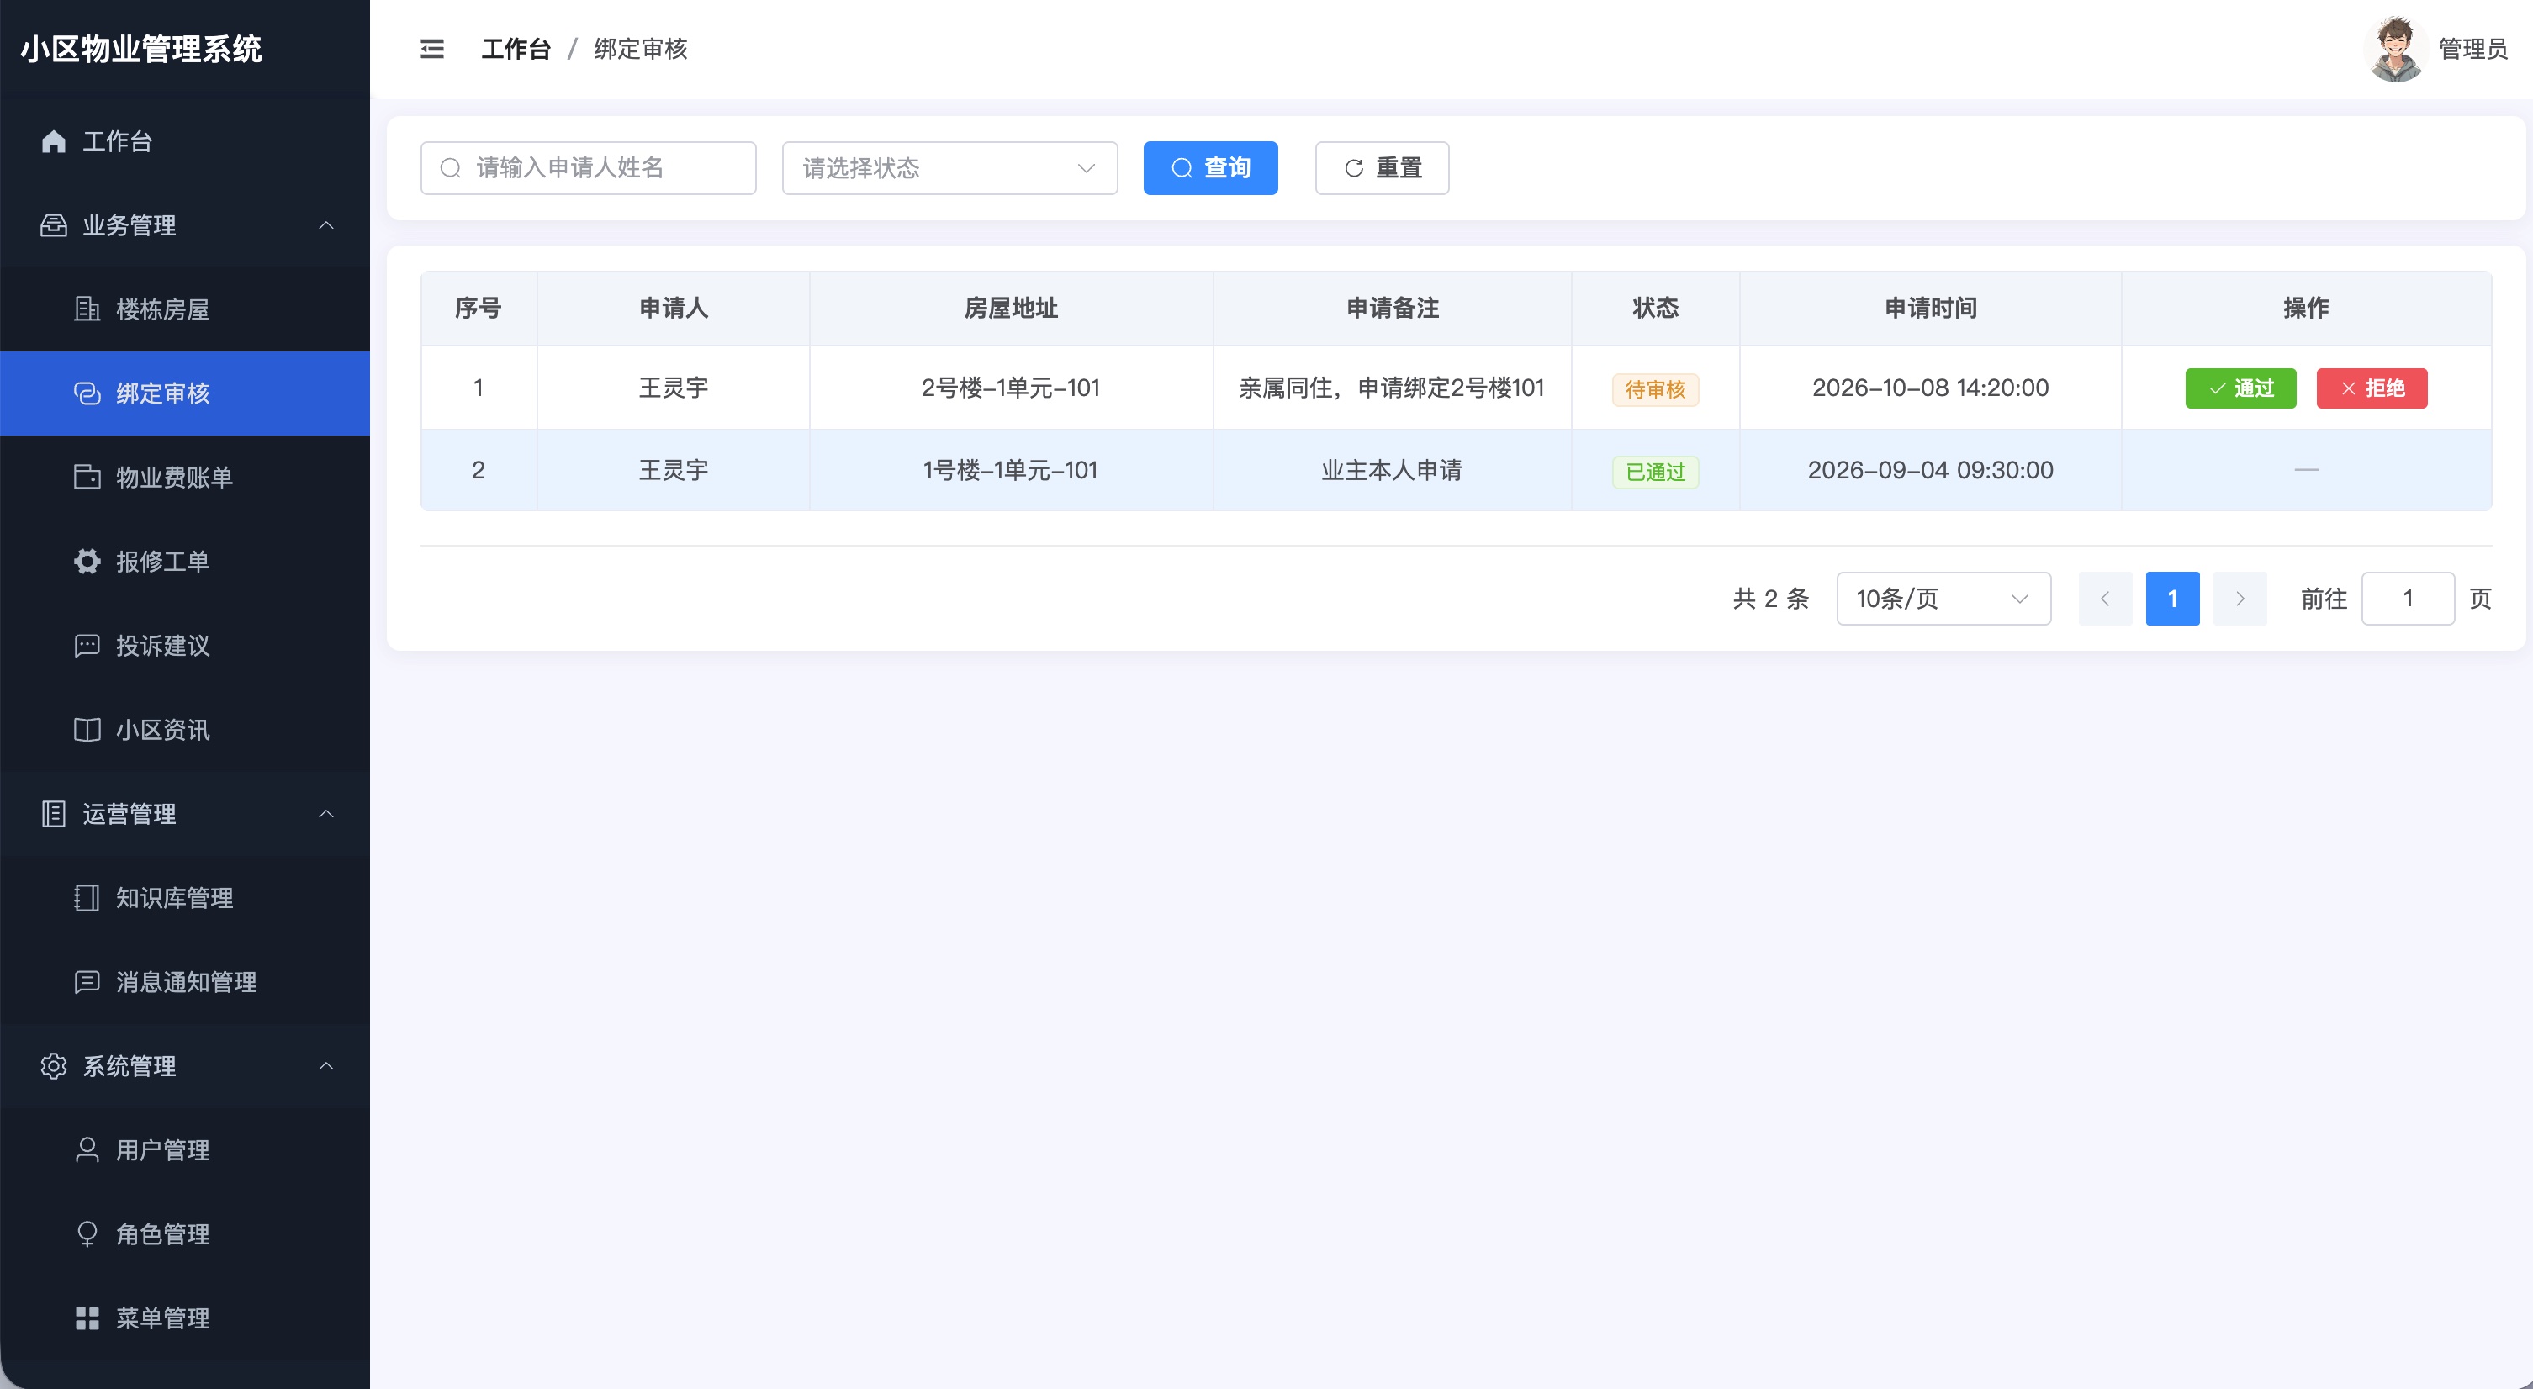Go to the 投诉建议 menu item
This screenshot has width=2533, height=1389.
click(x=185, y=646)
